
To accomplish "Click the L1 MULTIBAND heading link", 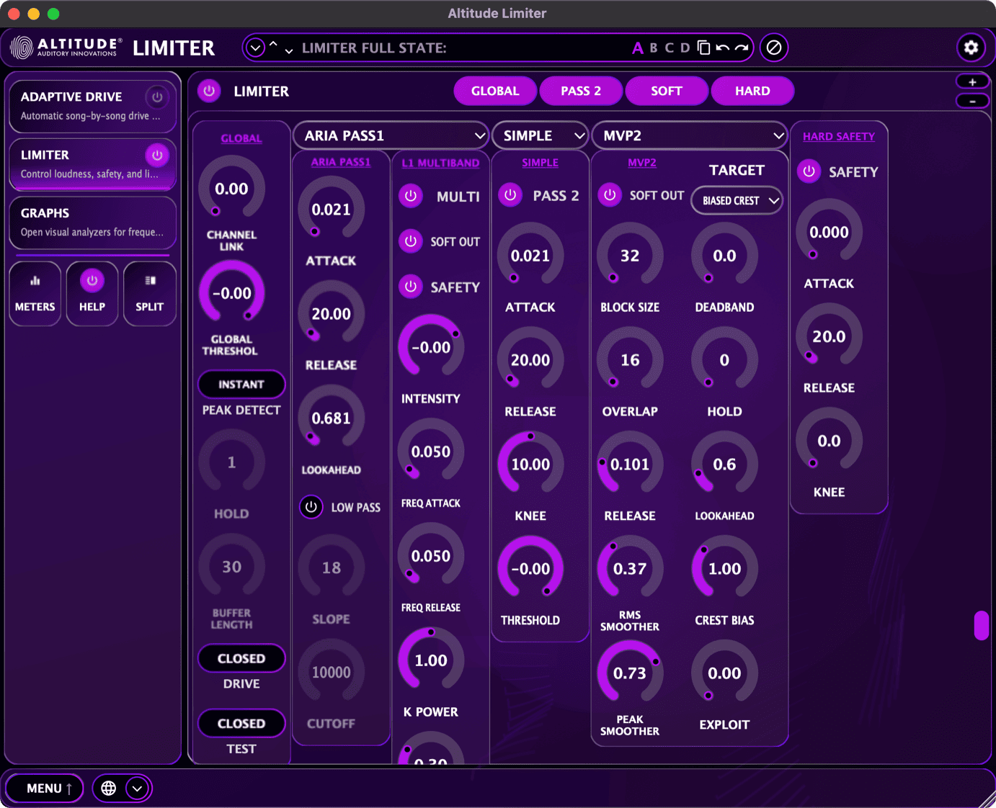I will tap(440, 163).
